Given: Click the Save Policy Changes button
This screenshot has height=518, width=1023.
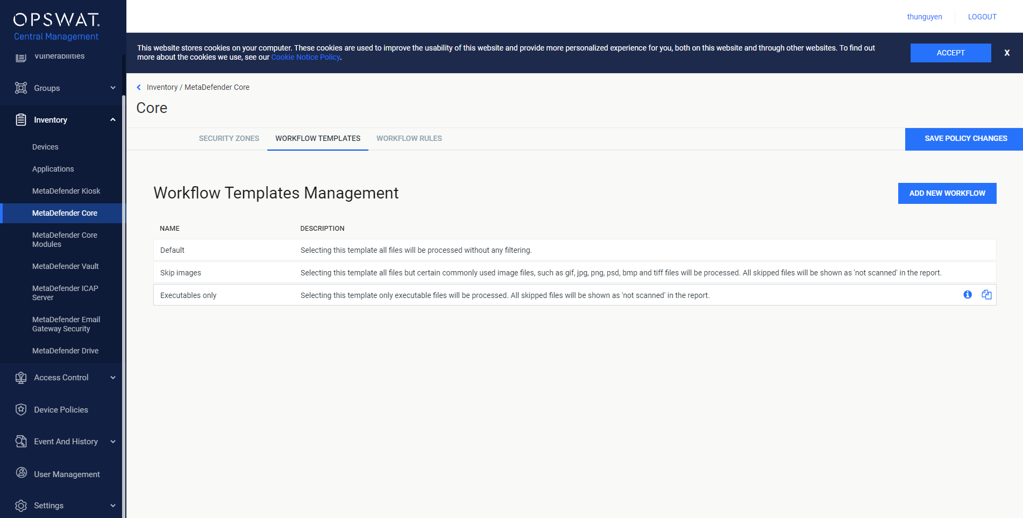Looking at the screenshot, I should point(964,139).
